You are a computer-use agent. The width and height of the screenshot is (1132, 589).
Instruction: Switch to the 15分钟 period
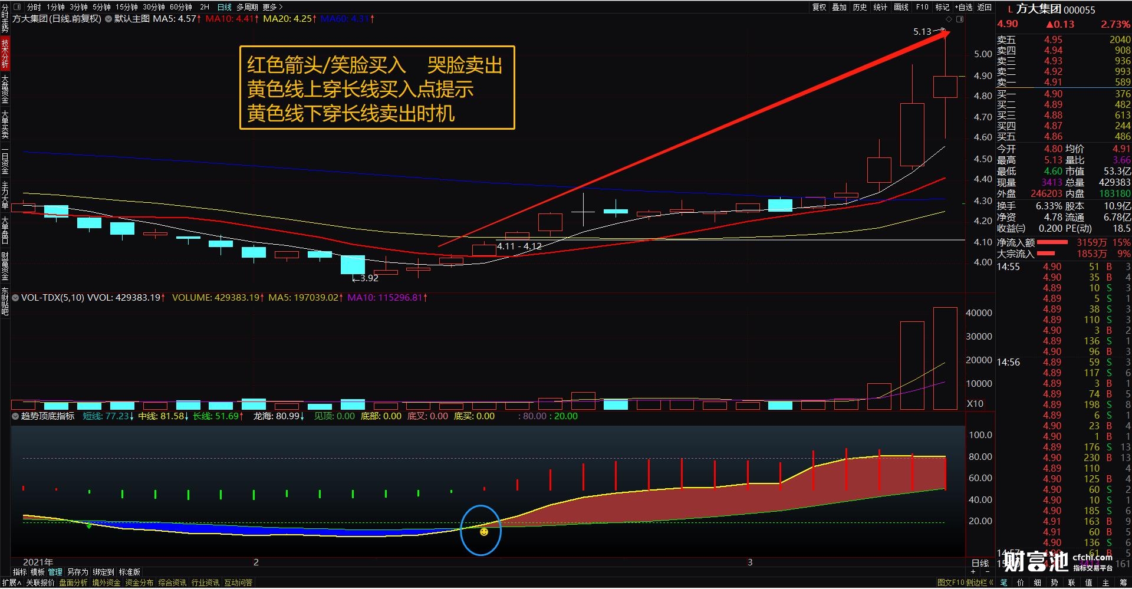point(126,7)
